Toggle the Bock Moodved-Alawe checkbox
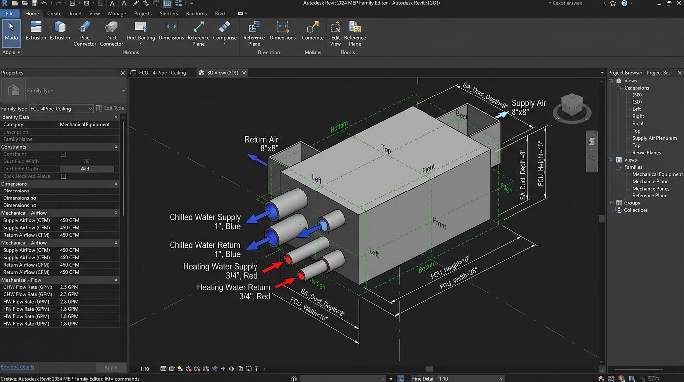Viewport: 684px width, 382px height. (x=63, y=176)
